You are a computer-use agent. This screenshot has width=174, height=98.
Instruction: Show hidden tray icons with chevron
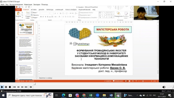coord(137,95)
